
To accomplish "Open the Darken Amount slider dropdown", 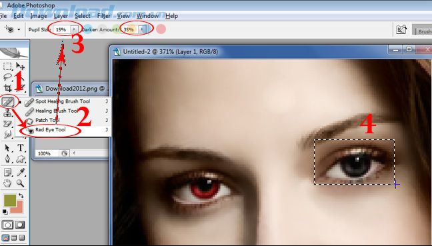I will point(142,29).
